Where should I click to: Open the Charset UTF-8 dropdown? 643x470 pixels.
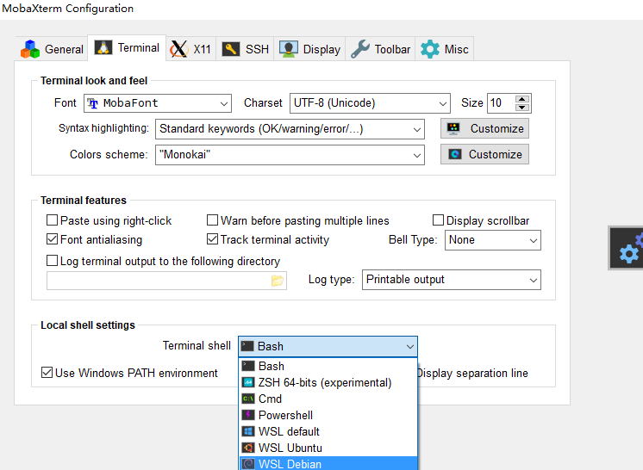443,103
